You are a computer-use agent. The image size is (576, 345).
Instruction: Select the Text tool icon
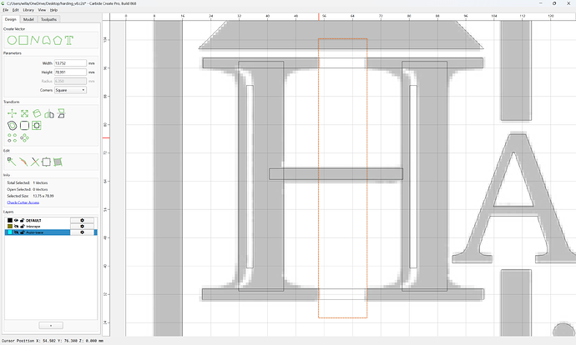point(69,40)
